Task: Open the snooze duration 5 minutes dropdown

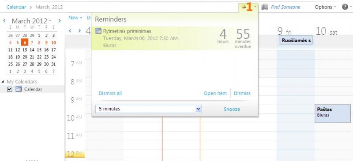Action: coord(148,109)
